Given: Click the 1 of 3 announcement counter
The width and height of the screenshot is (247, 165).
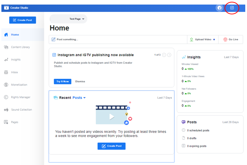Looking at the screenshot, I should [157, 55].
